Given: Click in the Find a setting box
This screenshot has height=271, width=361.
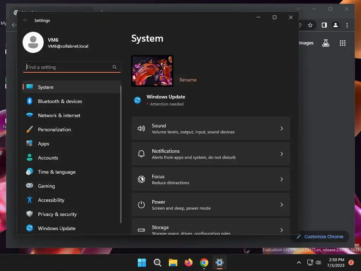Looking at the screenshot, I should (72, 67).
